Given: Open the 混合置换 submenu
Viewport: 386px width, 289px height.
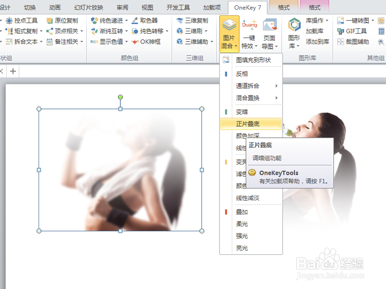Looking at the screenshot, I should (x=251, y=98).
